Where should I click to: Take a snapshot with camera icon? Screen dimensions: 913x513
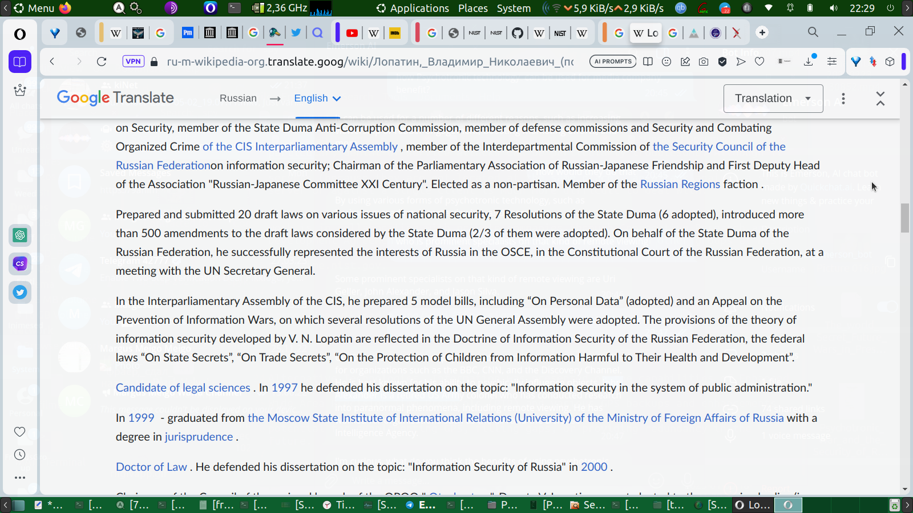pyautogui.click(x=704, y=62)
